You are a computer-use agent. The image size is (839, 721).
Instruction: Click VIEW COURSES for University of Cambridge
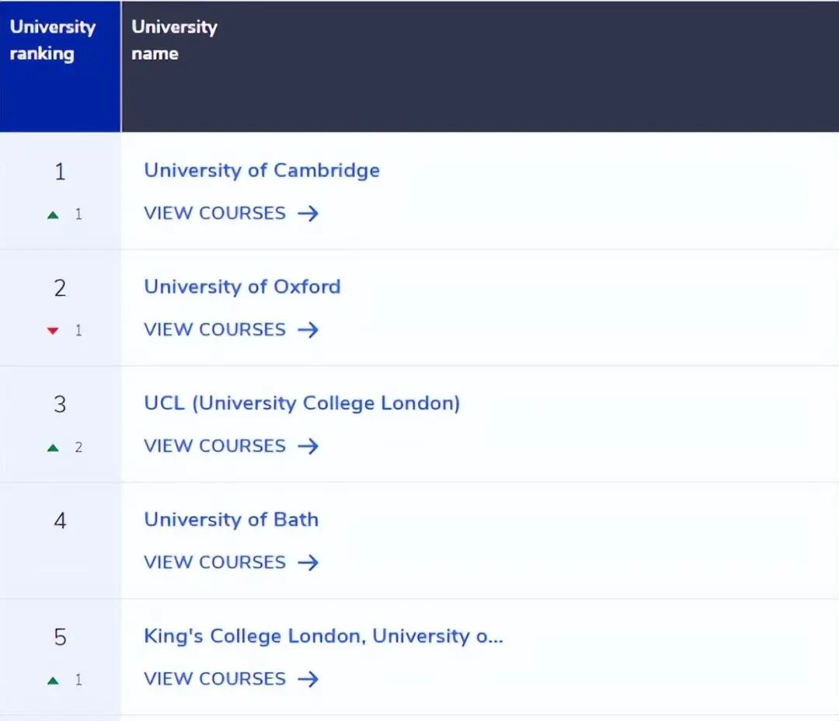pyautogui.click(x=216, y=213)
